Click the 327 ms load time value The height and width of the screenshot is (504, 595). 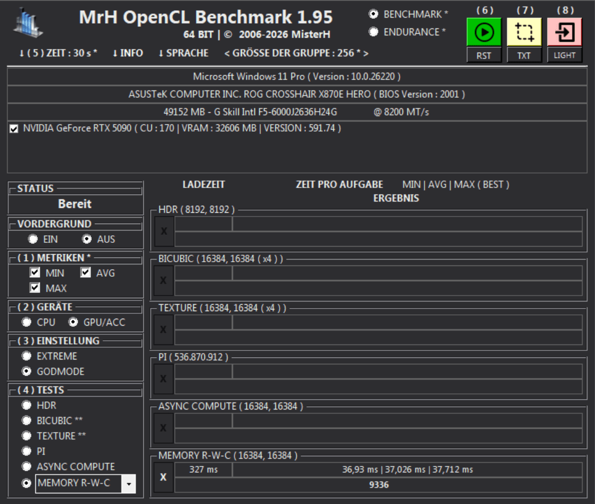[x=203, y=470]
